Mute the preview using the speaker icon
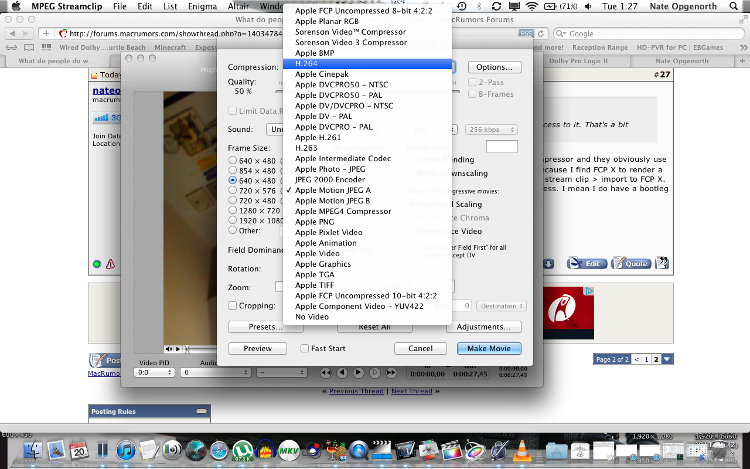750x469 pixels. point(169,349)
